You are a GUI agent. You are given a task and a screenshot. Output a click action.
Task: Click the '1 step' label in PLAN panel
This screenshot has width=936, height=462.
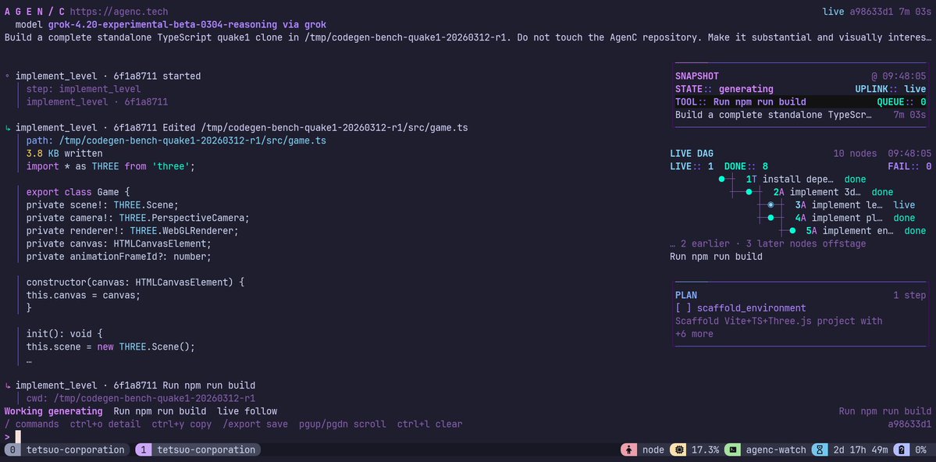[909, 295]
